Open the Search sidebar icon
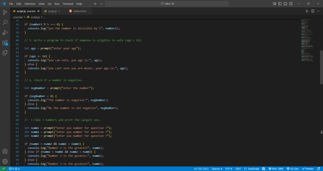Image resolution: width=323 pixels, height=171 pixels. [5, 23]
